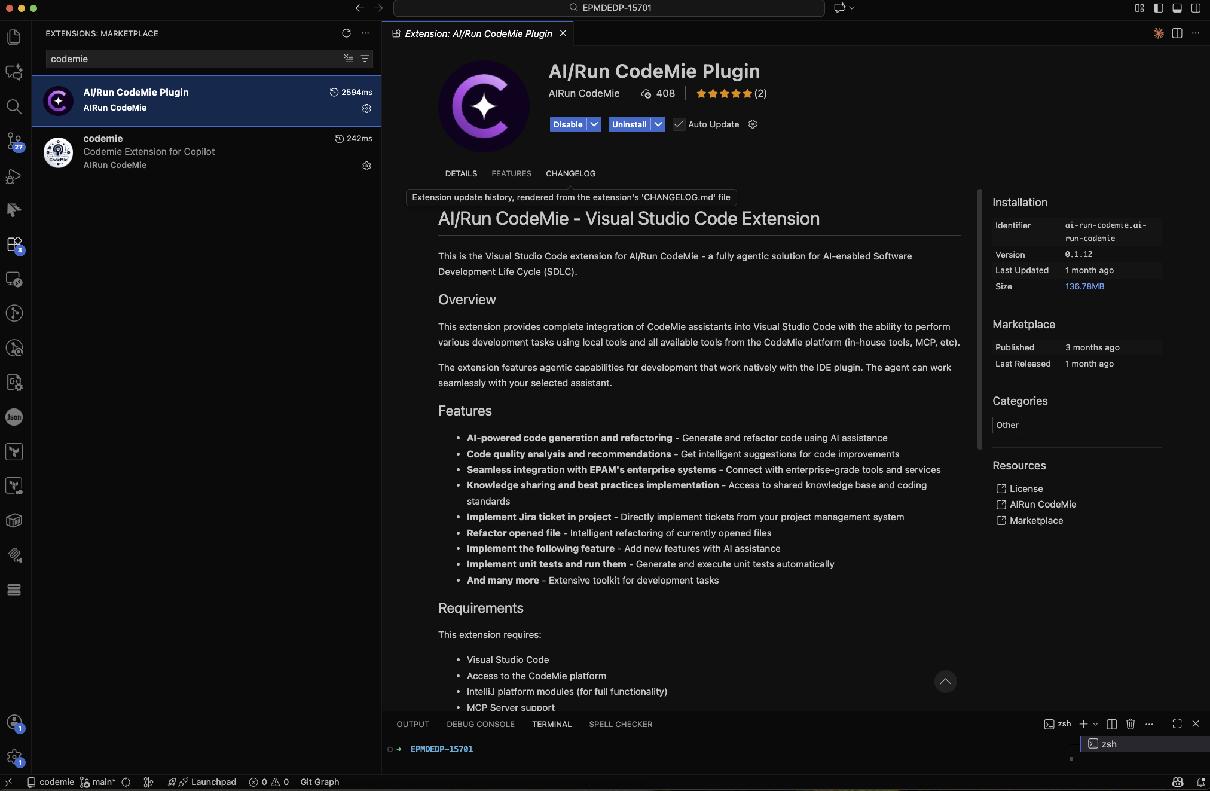Screen dimensions: 1210x791
Task: Open manage gear for codemie extension
Action: 366,166
